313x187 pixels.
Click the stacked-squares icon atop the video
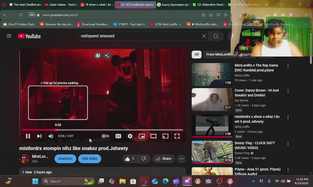point(98,56)
